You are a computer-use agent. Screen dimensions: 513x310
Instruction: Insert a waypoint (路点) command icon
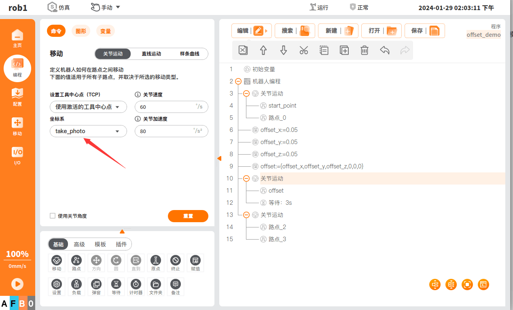pos(76,263)
